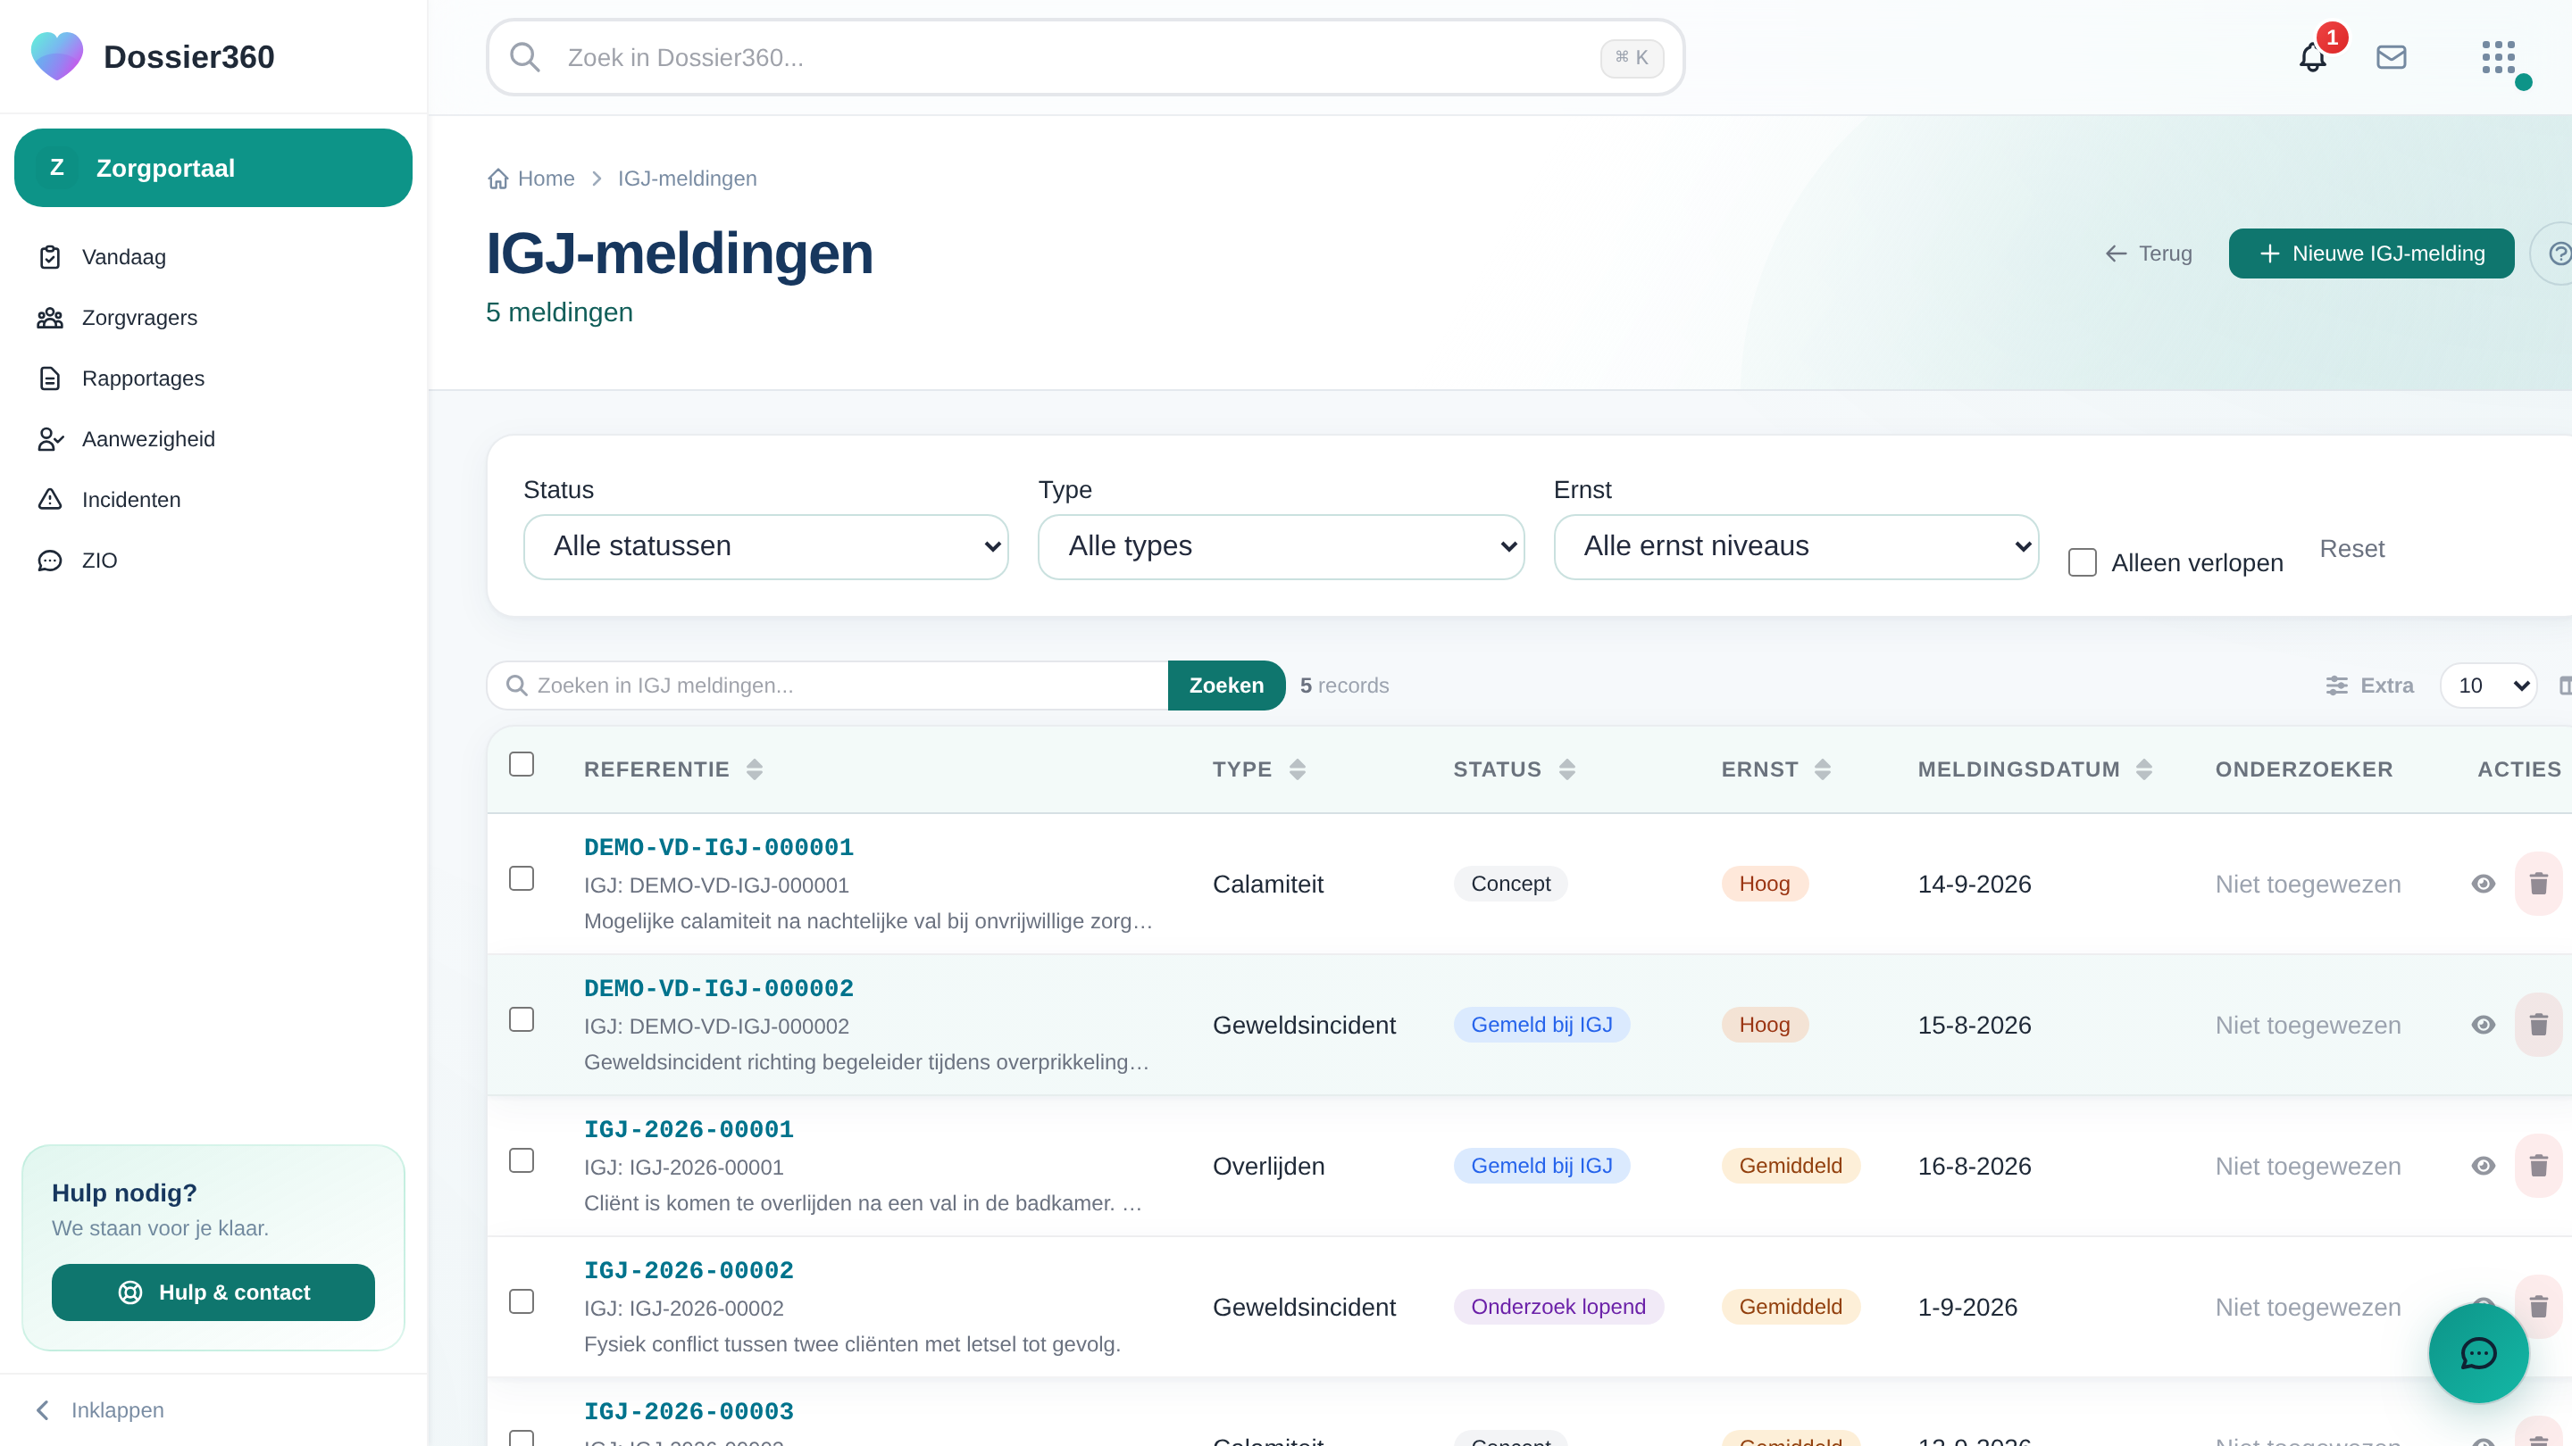
Task: Open the Alle statussen dropdown
Action: [x=766, y=547]
